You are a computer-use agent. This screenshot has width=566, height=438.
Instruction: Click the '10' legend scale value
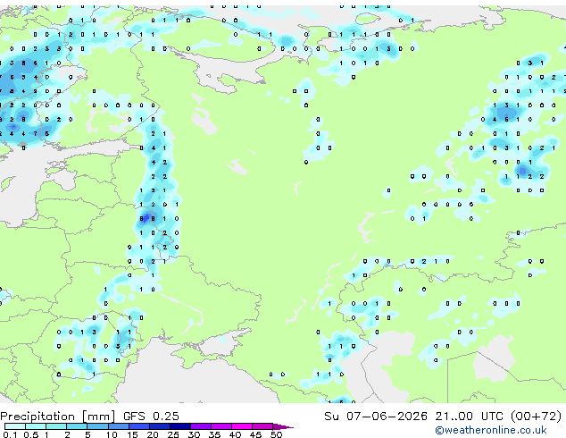(112, 434)
